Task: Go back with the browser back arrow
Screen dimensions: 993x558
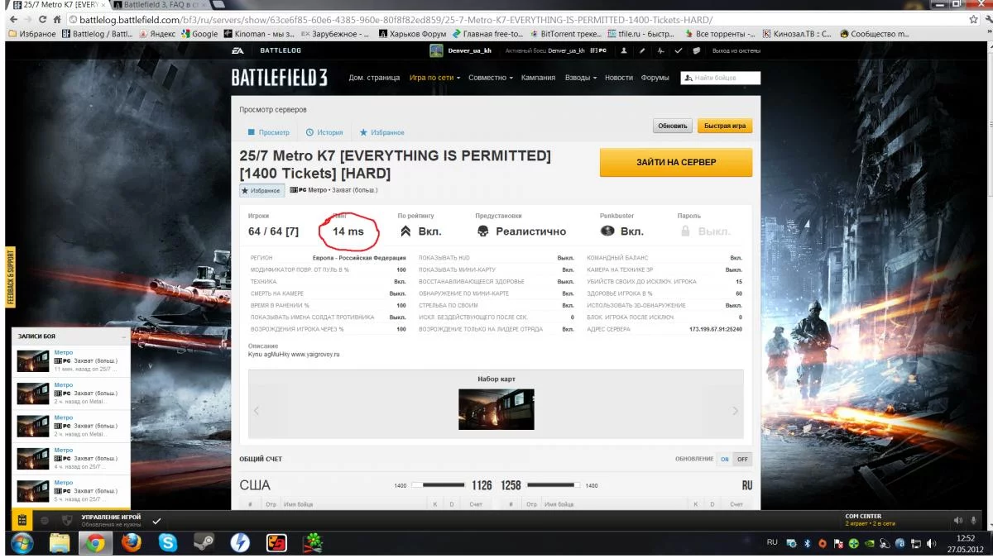Action: point(12,19)
